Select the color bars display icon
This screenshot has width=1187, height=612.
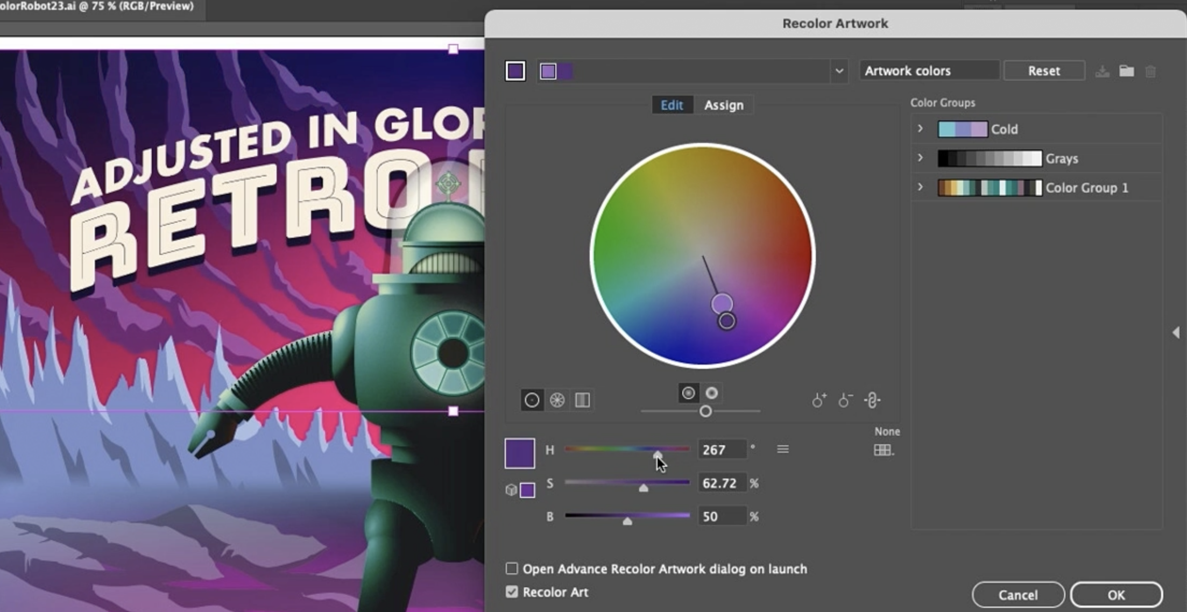click(x=582, y=400)
